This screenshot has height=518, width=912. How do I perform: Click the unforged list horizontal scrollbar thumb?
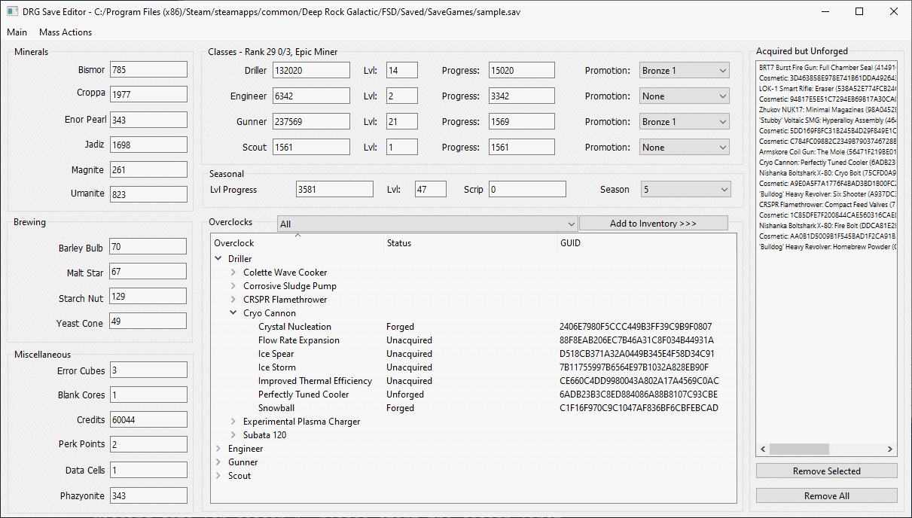[x=799, y=449]
